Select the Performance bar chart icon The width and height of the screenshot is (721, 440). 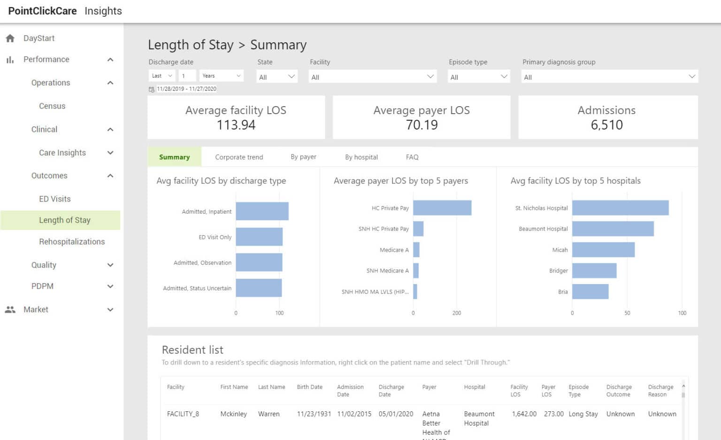10,59
